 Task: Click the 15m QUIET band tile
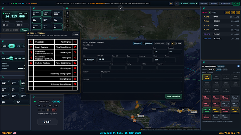(x=235, y=104)
